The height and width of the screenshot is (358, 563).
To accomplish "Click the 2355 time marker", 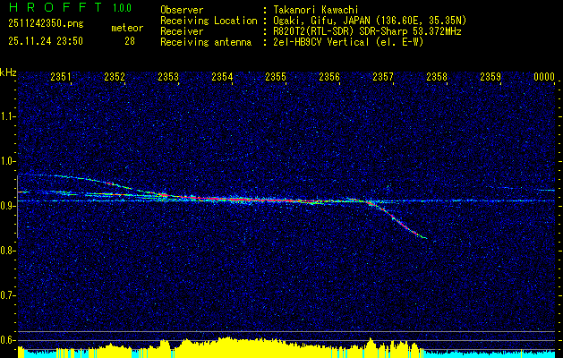I will (x=276, y=76).
